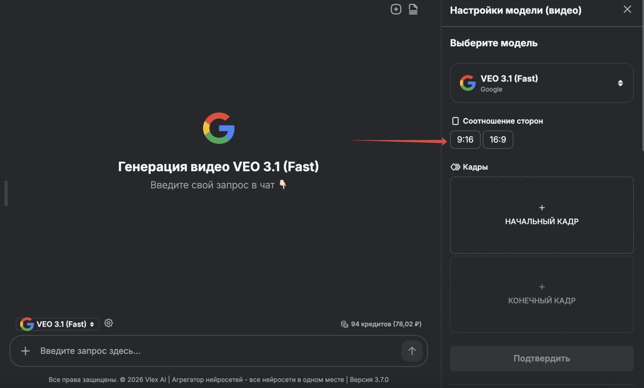
Task: Click the left sidebar handle
Action: pos(6,193)
